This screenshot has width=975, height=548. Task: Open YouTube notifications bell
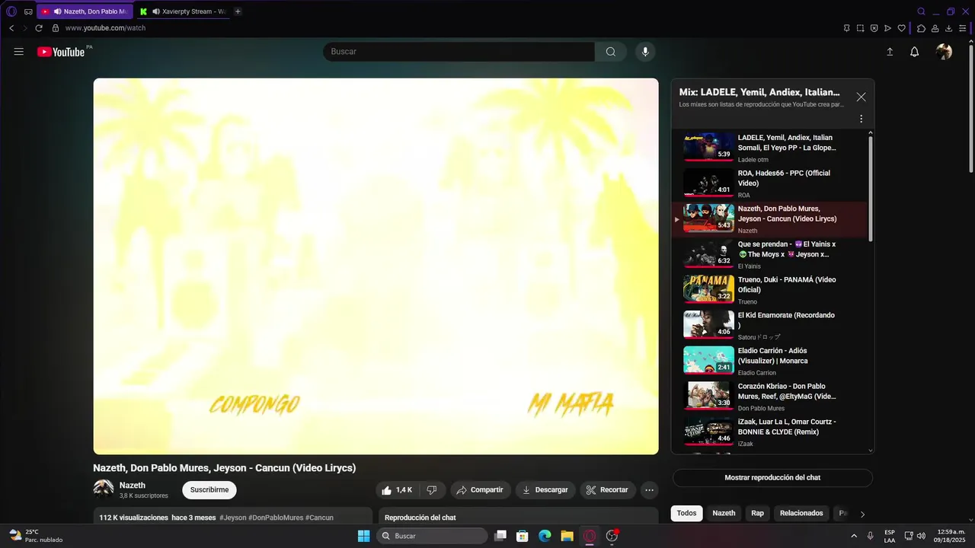click(x=915, y=52)
